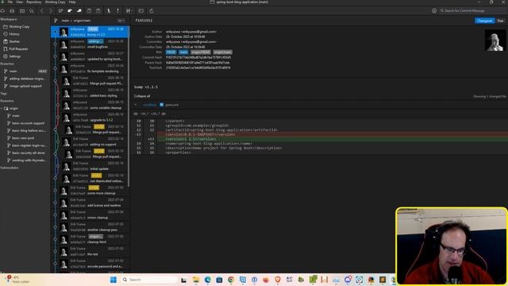The width and height of the screenshot is (508, 286).
Task: Open the Windows Start menu
Action: tap(113, 280)
